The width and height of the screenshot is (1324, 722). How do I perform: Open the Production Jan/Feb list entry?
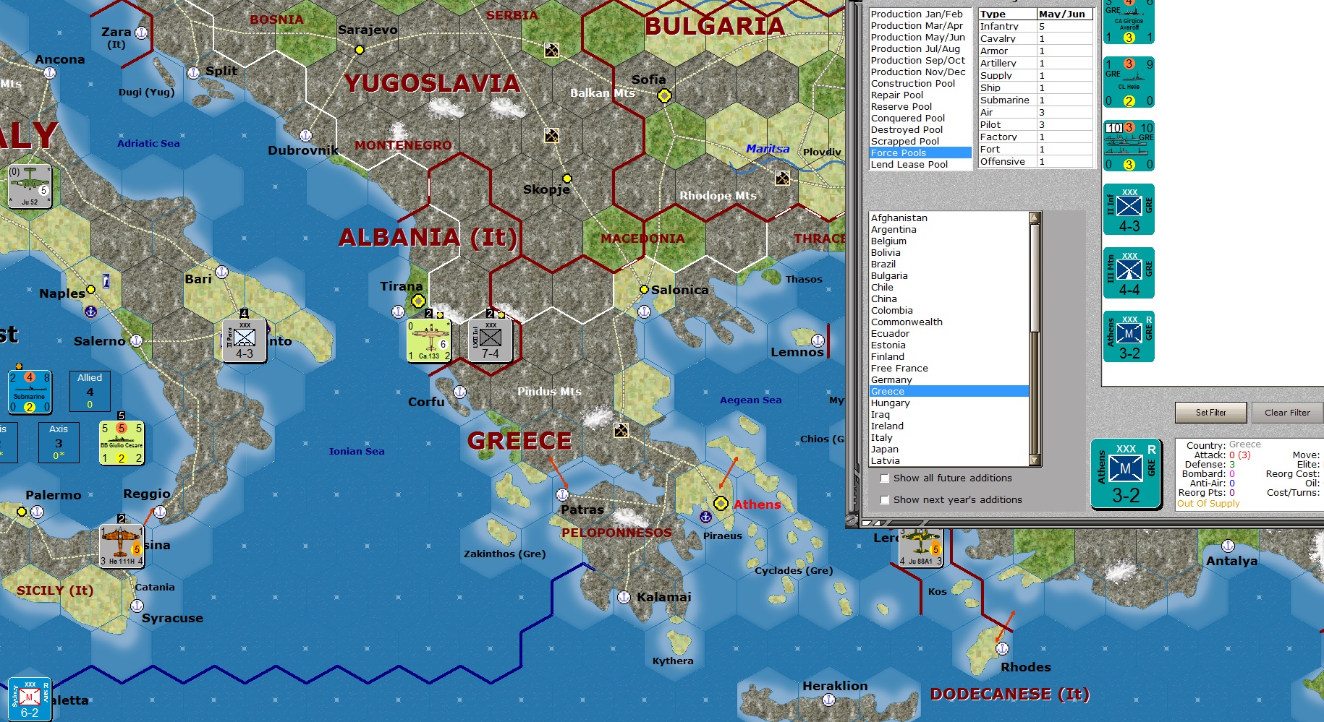[x=920, y=14]
